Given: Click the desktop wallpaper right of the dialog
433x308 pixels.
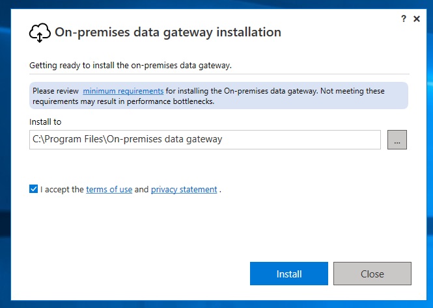Looking at the screenshot, I should click(430, 154).
